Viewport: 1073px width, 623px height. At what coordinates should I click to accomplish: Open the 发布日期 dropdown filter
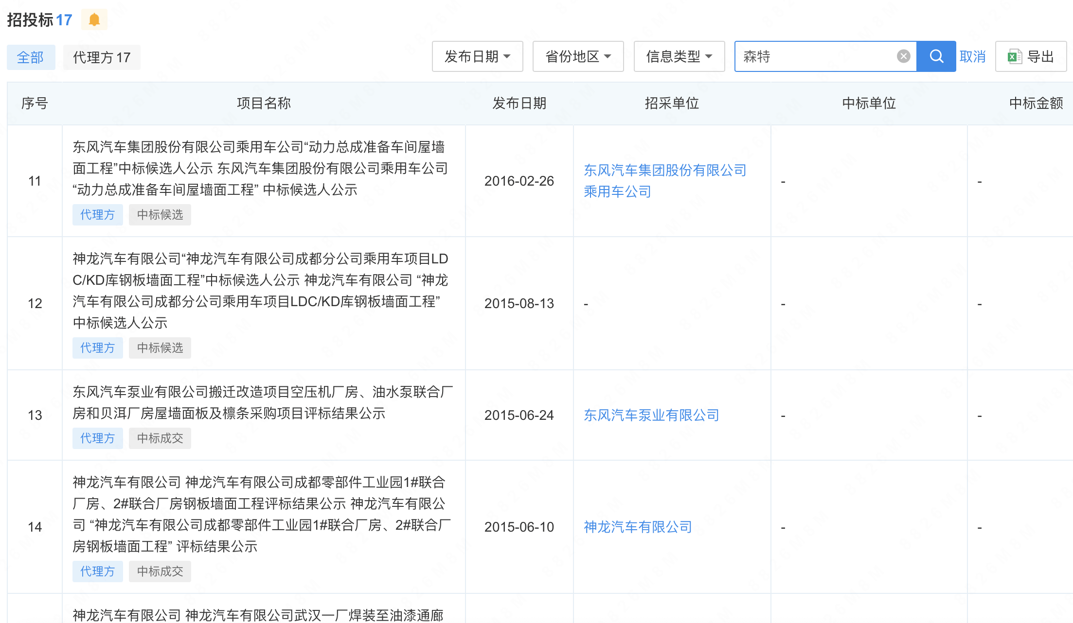[x=477, y=57]
